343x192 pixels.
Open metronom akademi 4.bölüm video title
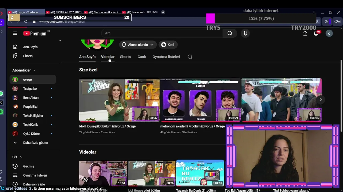(x=192, y=126)
